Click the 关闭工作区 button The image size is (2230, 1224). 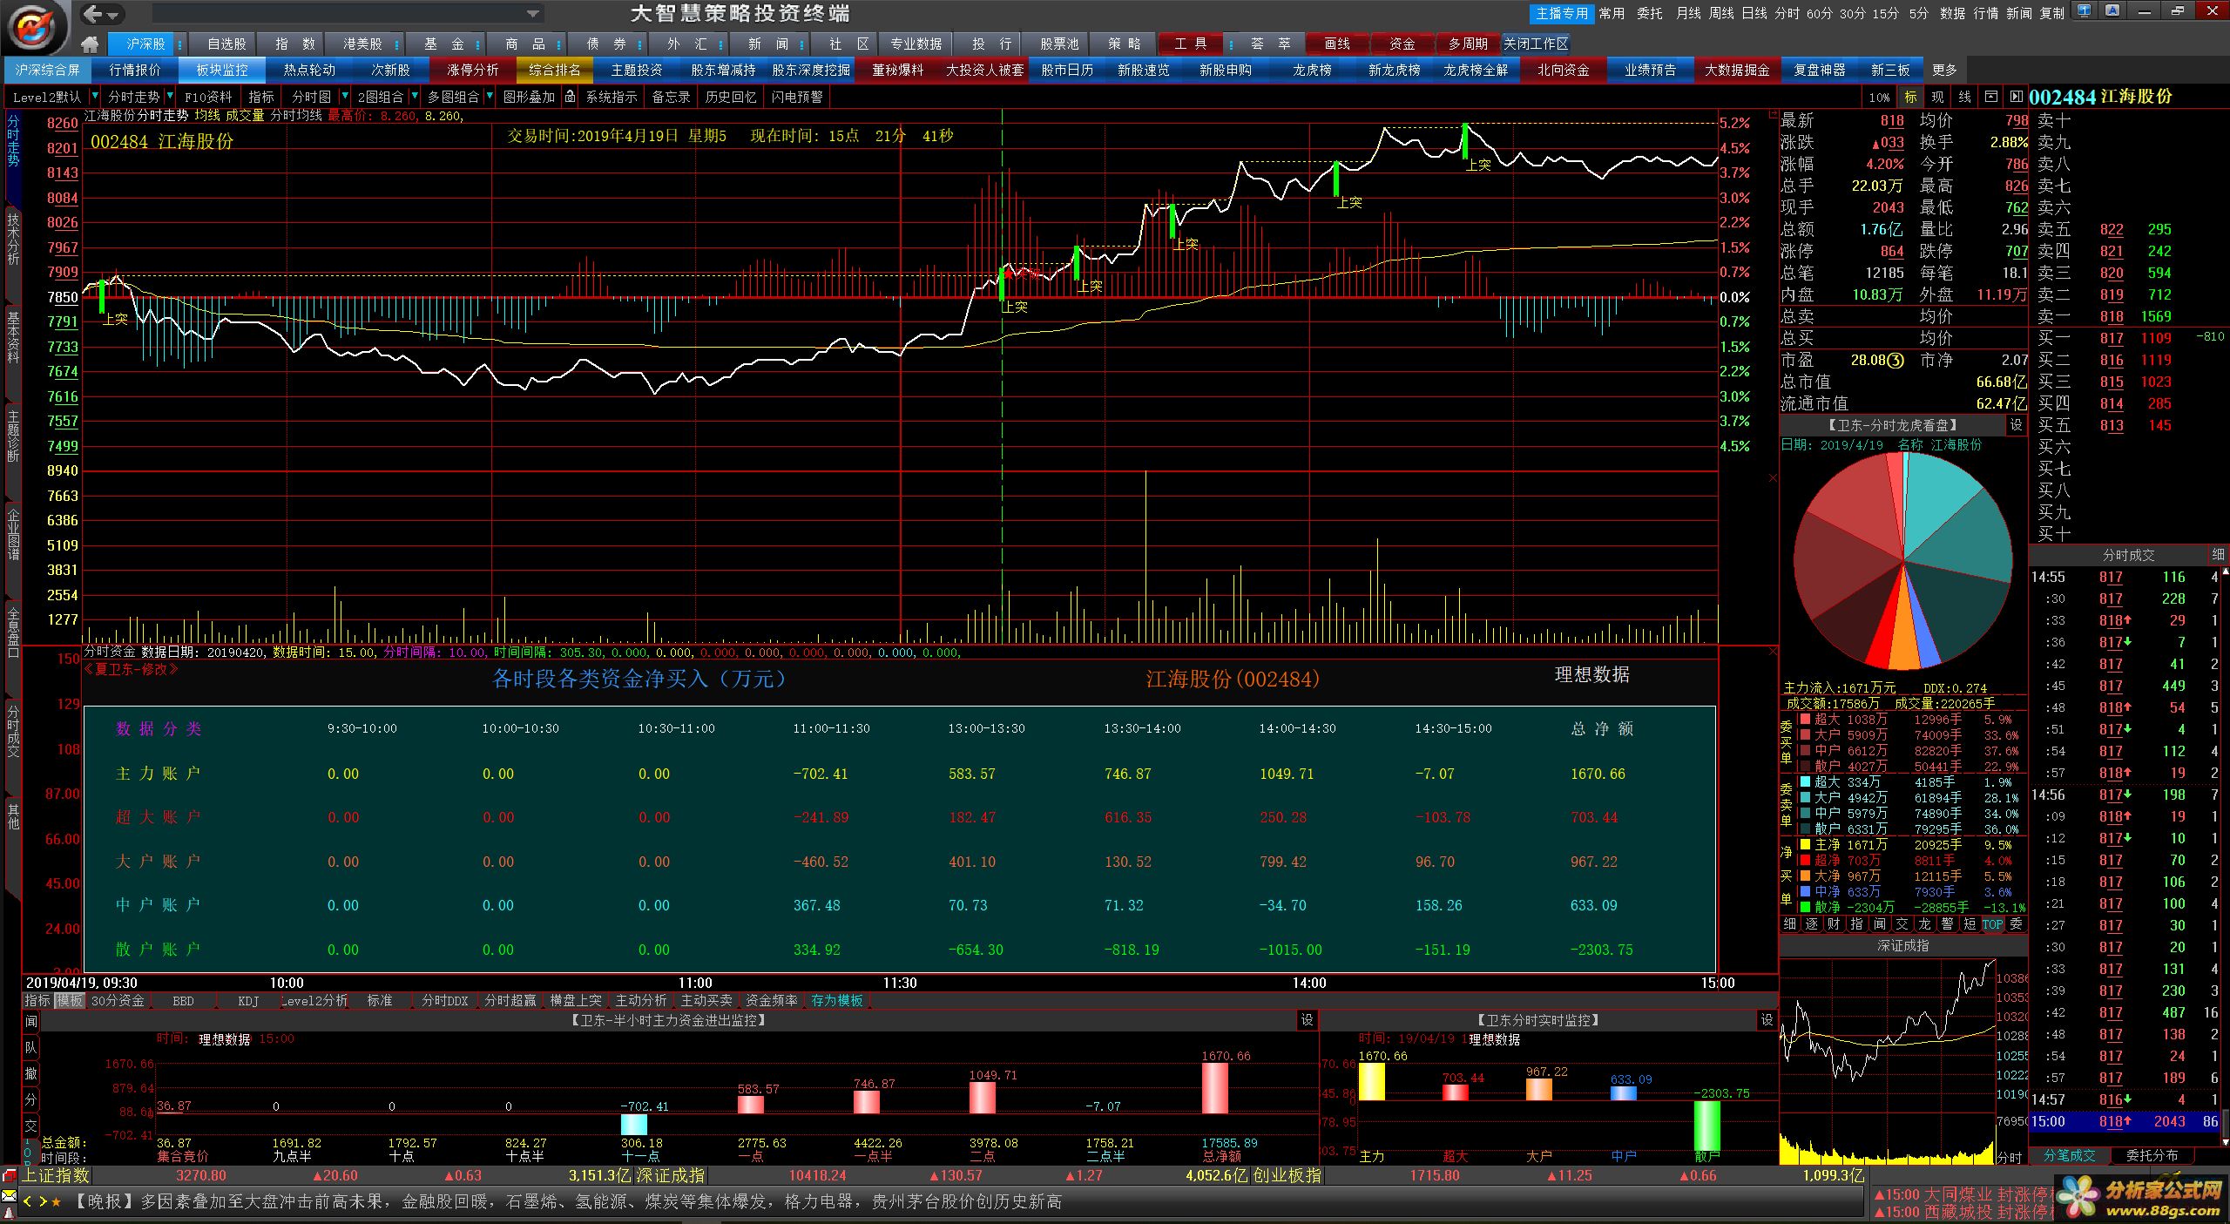[1536, 44]
